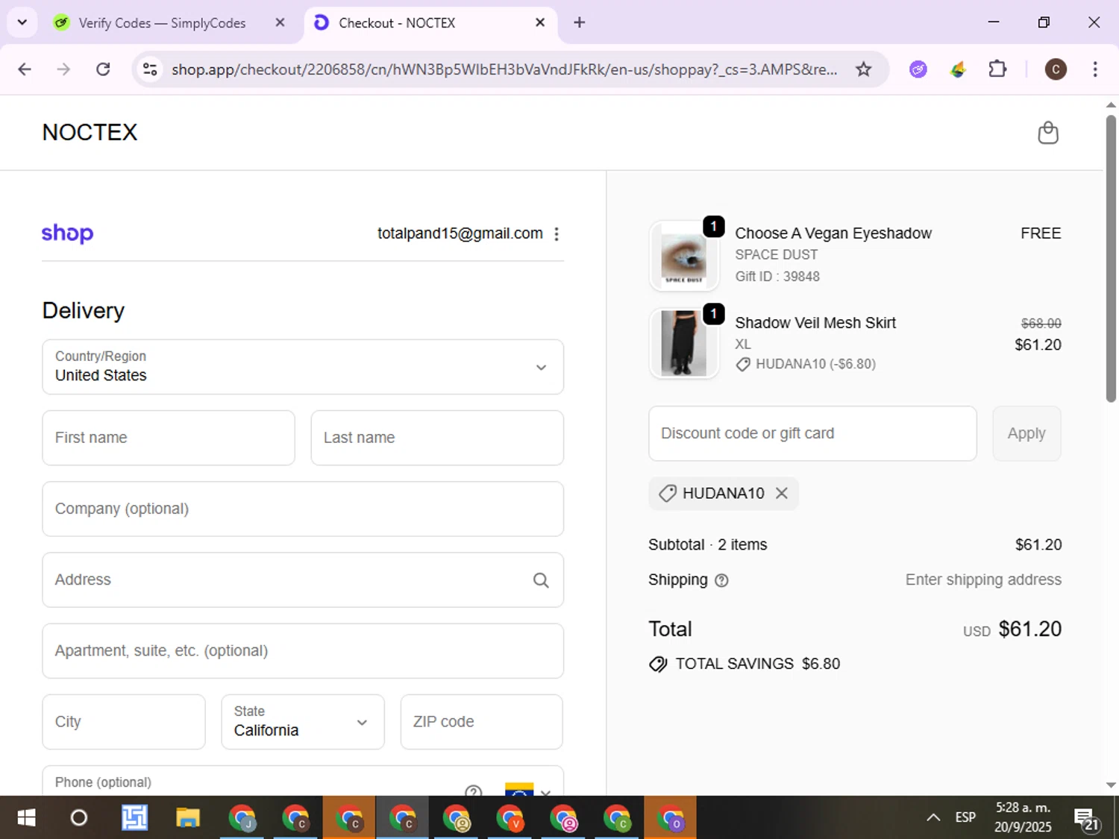Open the Chrome taskbar icon with badge V
The width and height of the screenshot is (1119, 839).
[510, 817]
